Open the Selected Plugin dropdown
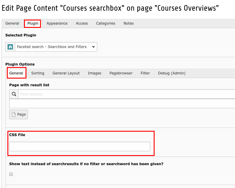The image size is (235, 188). pyautogui.click(x=56, y=47)
